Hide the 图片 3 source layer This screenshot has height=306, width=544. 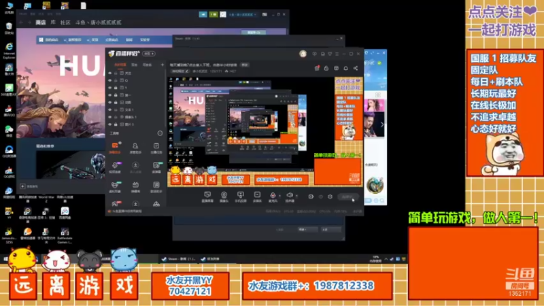pyautogui.click(x=110, y=124)
